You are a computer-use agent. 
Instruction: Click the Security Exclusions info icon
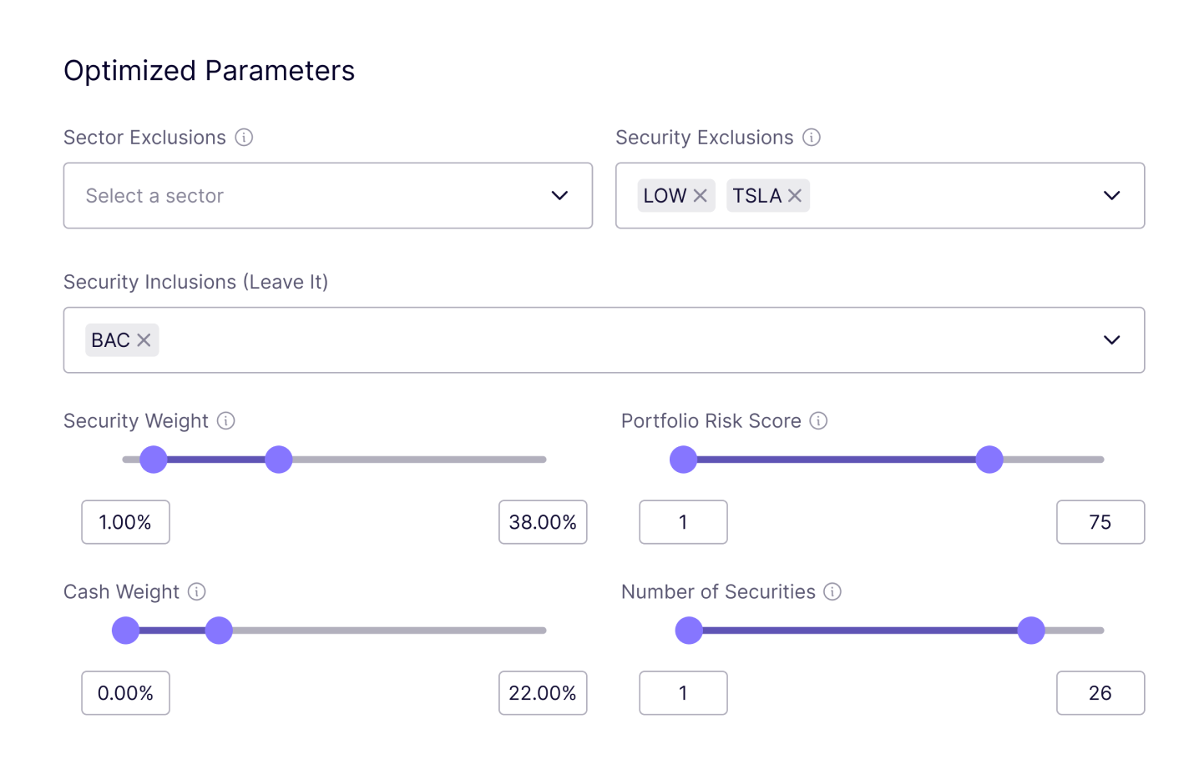(812, 138)
